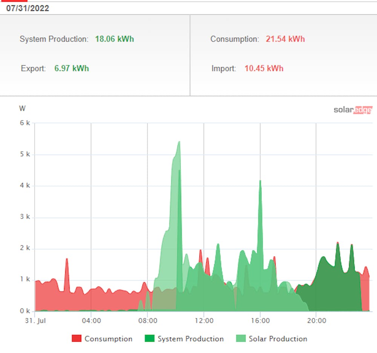The height and width of the screenshot is (353, 377).
Task: Click the date 07/31/2022
Action: 28,8
